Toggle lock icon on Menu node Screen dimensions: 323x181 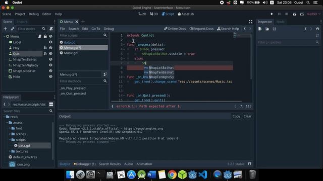click(45, 36)
